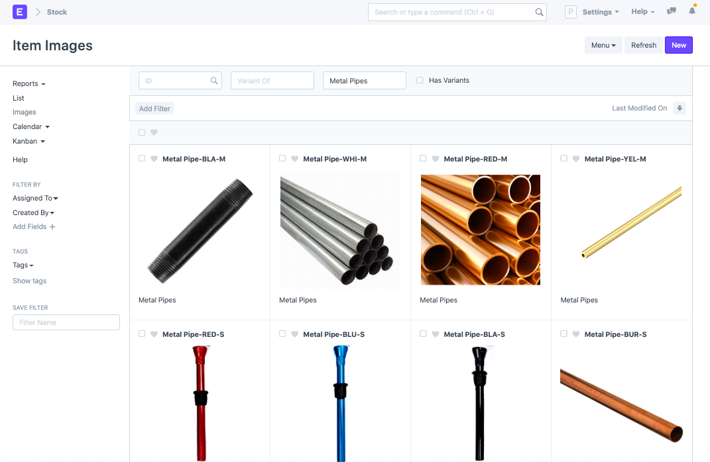The height and width of the screenshot is (462, 710).
Task: Click Add Fields link
Action: click(29, 226)
